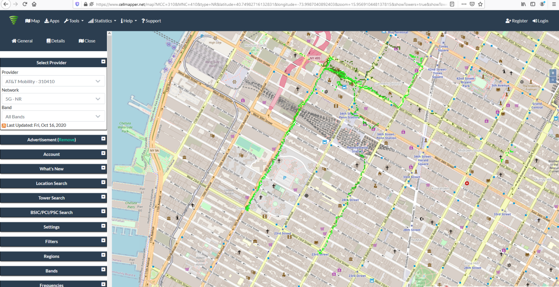Open the Network dropdown showing 5G - NR
Image resolution: width=559 pixels, height=287 pixels.
tap(53, 98)
